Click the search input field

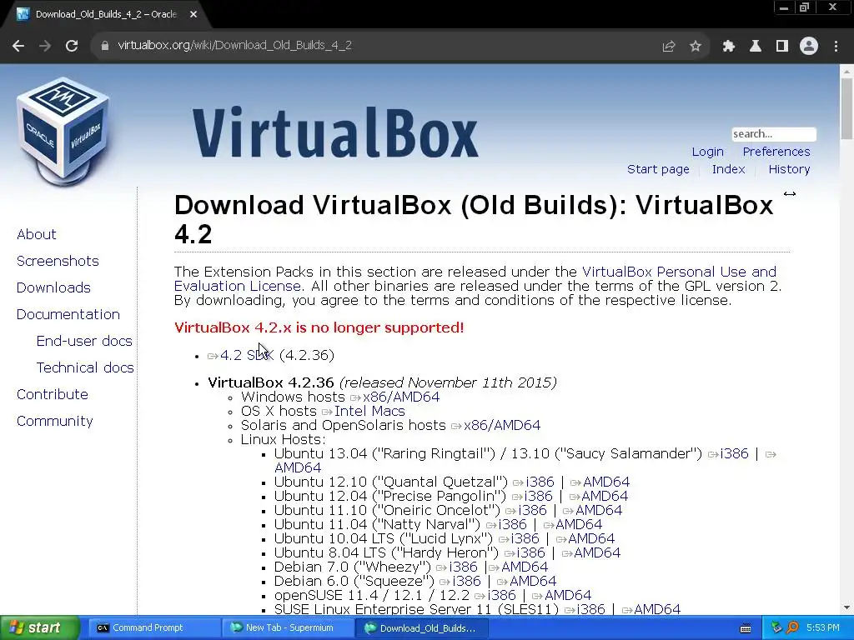coord(773,134)
